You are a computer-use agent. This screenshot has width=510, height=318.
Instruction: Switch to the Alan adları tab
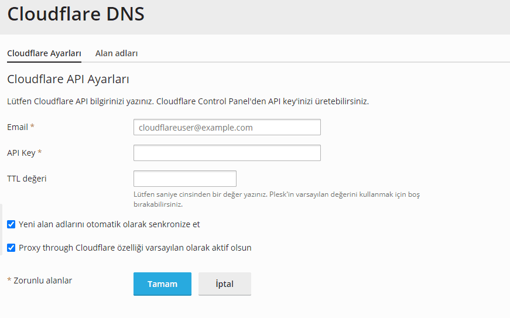[117, 53]
